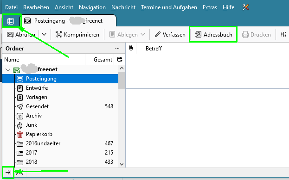Open the Junk folder
This screenshot has height=180, width=289.
(x=60, y=125)
